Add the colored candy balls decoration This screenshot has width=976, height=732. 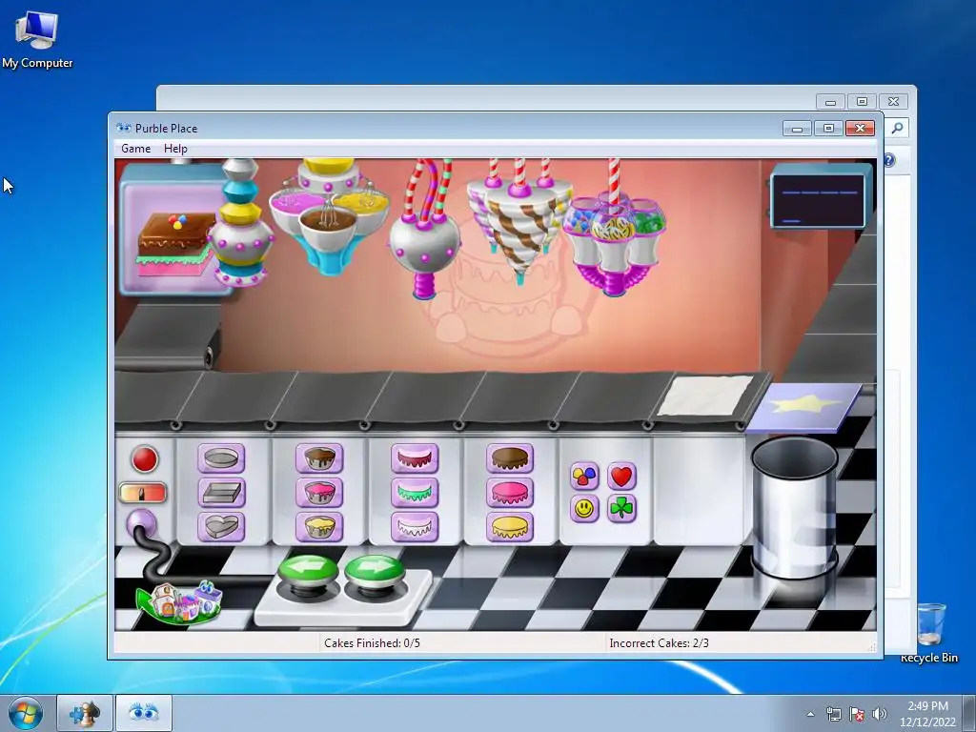(x=584, y=477)
